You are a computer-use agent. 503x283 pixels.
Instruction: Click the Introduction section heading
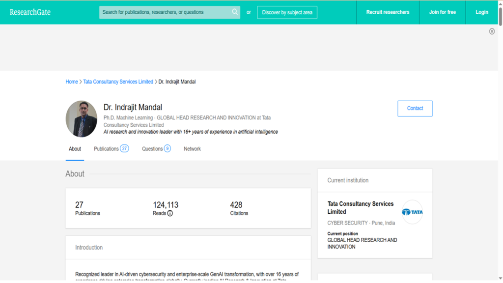pyautogui.click(x=89, y=248)
